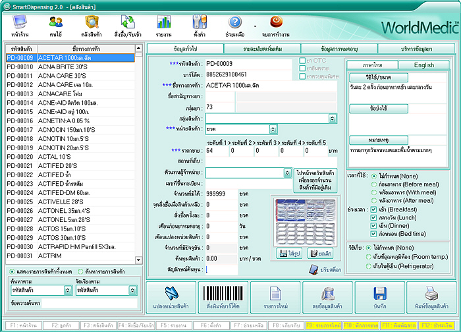The image size is (461, 332).
Task: Expand the หน่วยสินค้า unit dropdown showing ขวด
Action: [x=273, y=129]
